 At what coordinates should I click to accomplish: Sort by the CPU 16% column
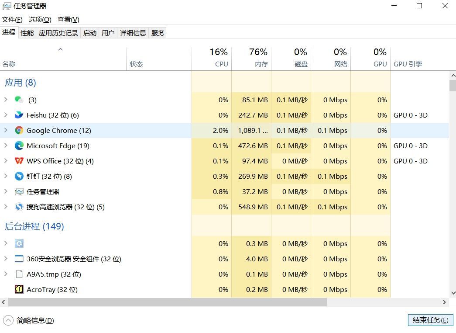pos(212,59)
